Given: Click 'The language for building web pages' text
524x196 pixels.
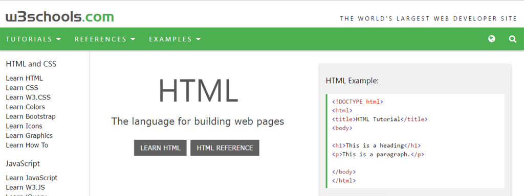Looking at the screenshot, I should click(x=198, y=121).
